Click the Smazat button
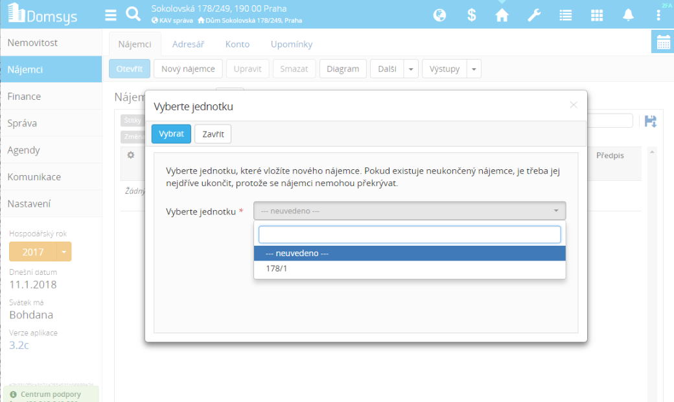674x402 pixels. tap(294, 69)
